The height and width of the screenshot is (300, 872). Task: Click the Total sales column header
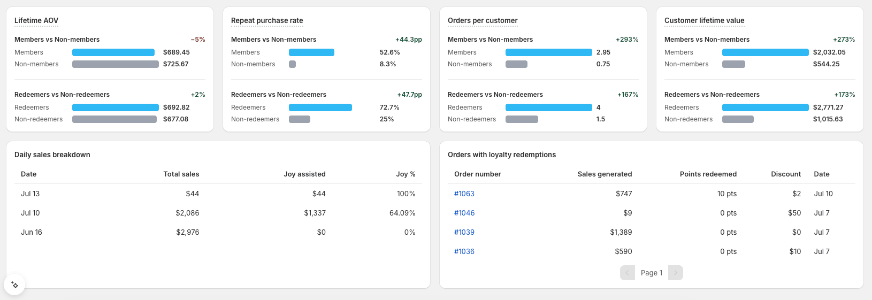coord(181,174)
